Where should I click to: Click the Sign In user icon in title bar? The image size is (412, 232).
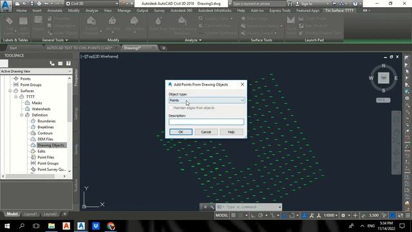coord(297,4)
